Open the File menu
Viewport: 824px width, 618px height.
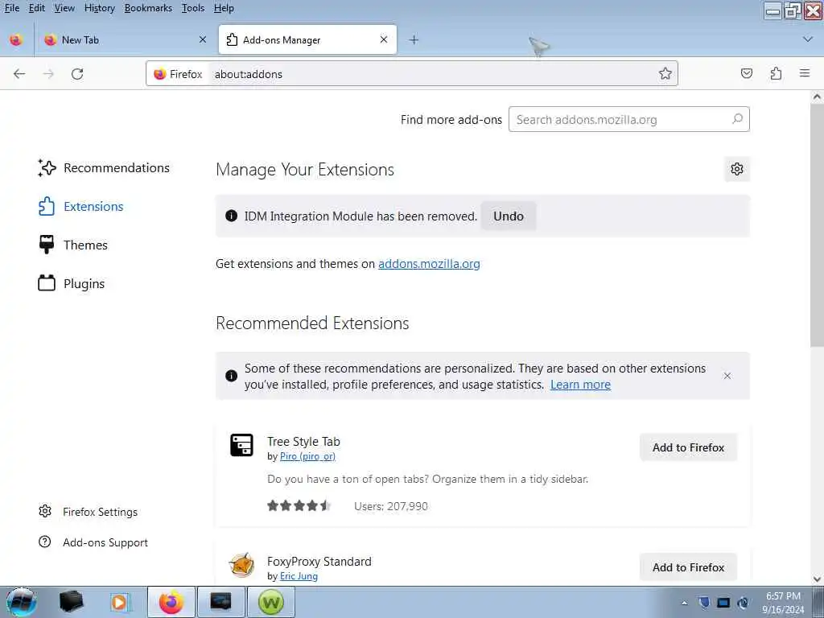coord(11,8)
